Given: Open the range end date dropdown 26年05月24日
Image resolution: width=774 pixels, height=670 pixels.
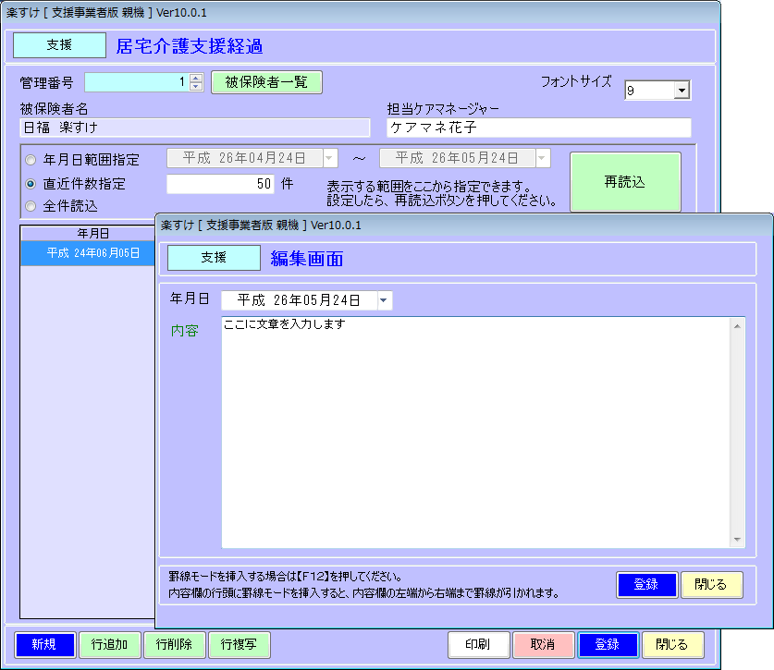Looking at the screenshot, I should tap(542, 158).
